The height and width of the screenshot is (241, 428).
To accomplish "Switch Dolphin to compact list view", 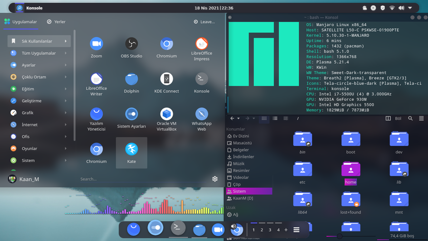I will [x=275, y=118].
